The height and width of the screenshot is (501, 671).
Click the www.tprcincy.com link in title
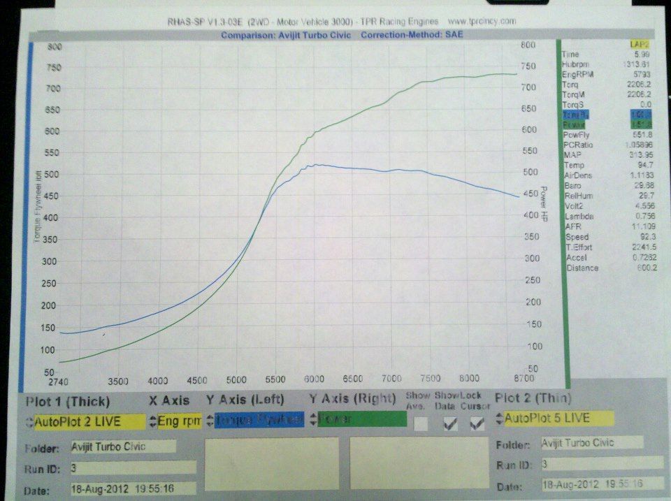point(483,22)
